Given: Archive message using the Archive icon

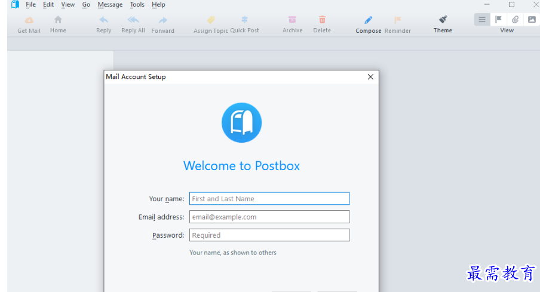Looking at the screenshot, I should click(x=292, y=20).
